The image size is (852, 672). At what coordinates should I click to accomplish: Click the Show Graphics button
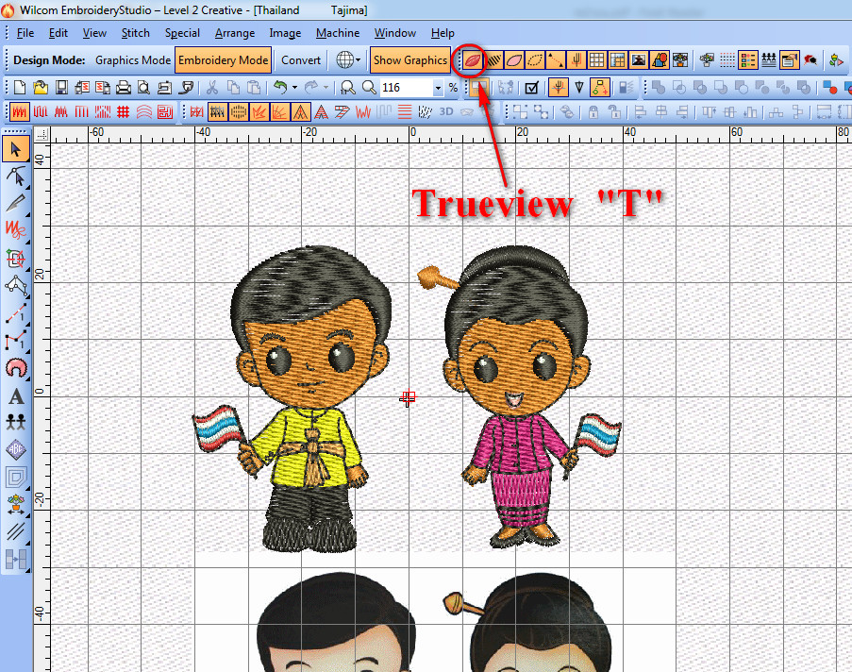coord(409,60)
